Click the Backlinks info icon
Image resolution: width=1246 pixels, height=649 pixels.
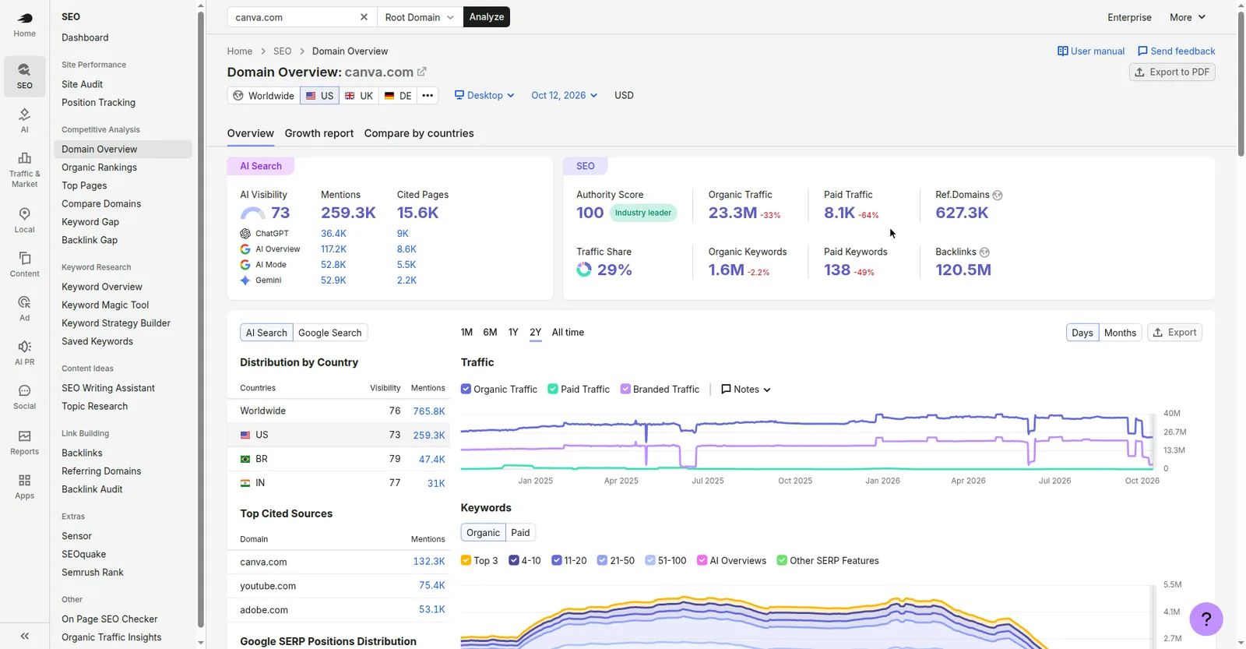(984, 252)
